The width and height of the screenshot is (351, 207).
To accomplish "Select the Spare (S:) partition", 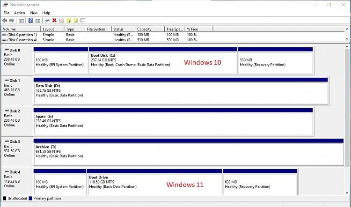I will click(173, 121).
